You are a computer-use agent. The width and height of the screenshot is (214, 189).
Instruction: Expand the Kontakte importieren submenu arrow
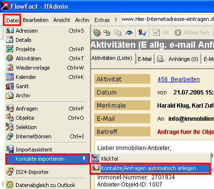[84, 158]
